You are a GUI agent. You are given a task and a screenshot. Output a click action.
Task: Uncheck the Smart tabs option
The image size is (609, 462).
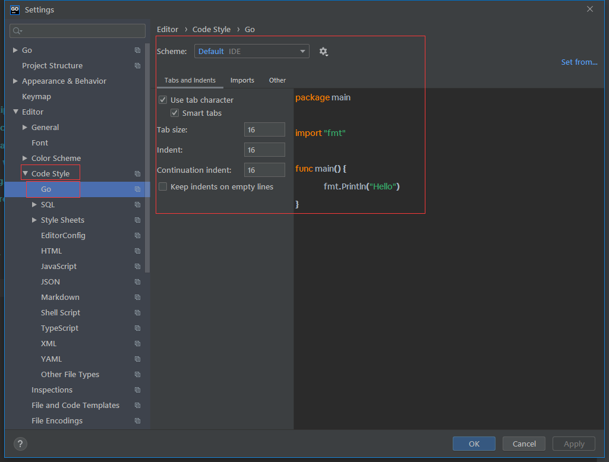(x=175, y=113)
